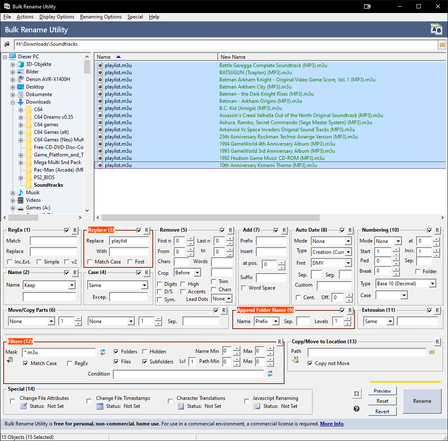Click the R reset button for Filters (12)
The image size is (448, 441).
point(280,342)
